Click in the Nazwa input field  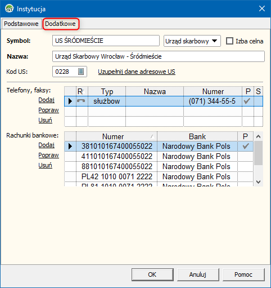(x=159, y=56)
